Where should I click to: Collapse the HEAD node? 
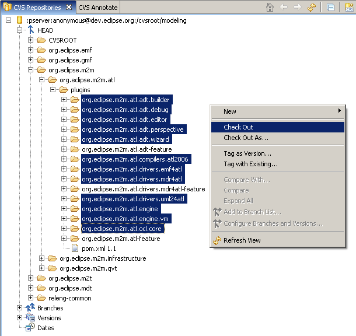[19, 30]
